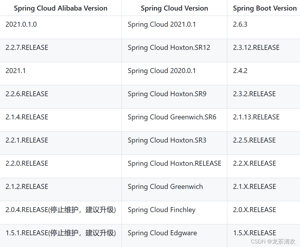Select the 'Spring Cloud Greenwich.SR6' cell
This screenshot has height=247, width=300.
(174, 120)
